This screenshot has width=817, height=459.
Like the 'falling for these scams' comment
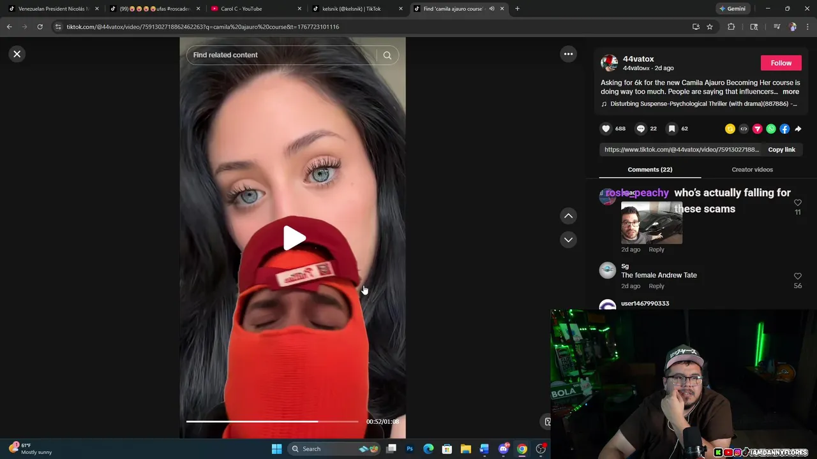pos(797,203)
